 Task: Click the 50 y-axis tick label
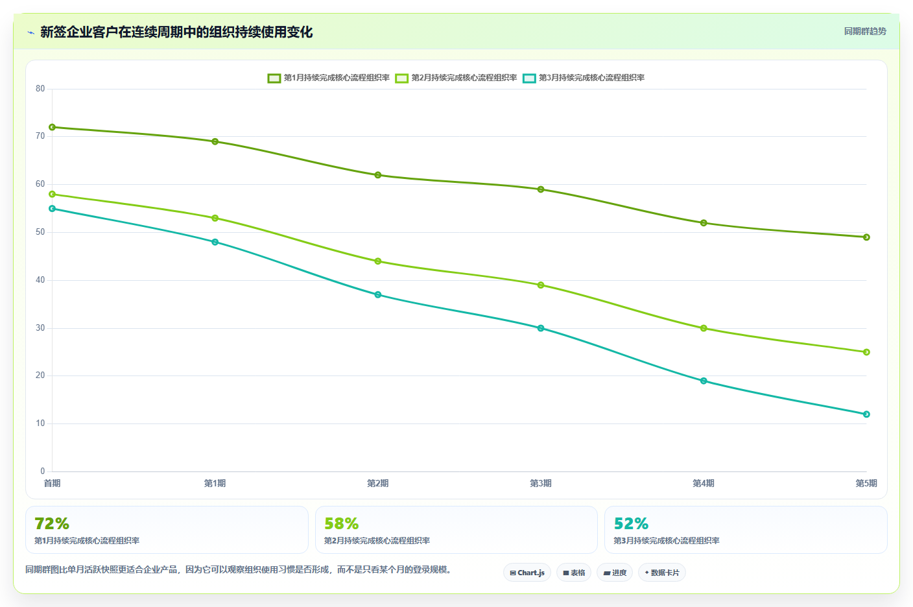pyautogui.click(x=41, y=232)
